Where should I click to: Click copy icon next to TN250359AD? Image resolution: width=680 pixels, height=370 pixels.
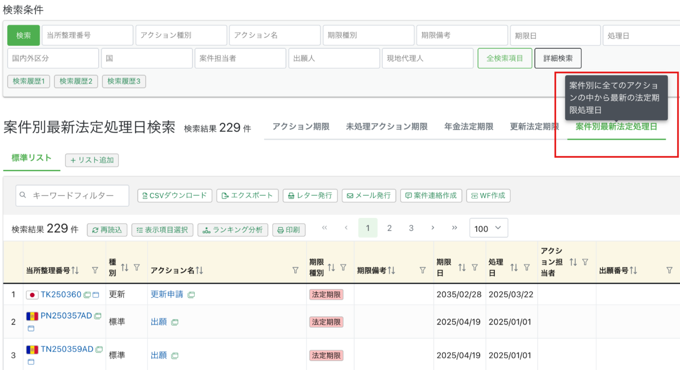click(99, 349)
